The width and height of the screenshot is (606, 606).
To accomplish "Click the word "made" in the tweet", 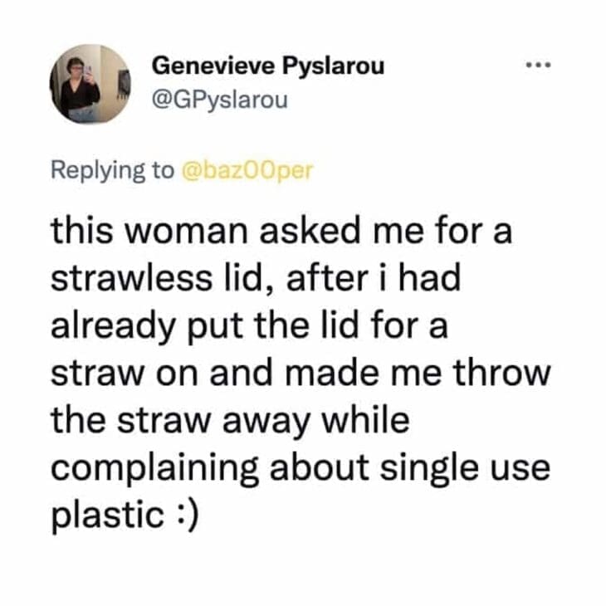I will pos(363,374).
